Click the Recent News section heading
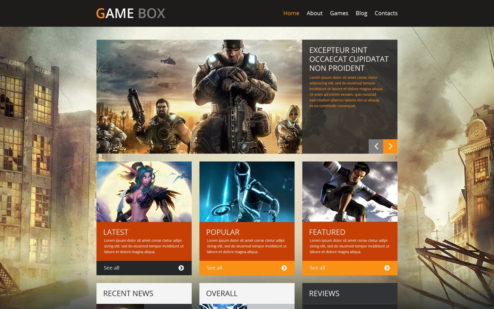494x309 pixels. click(128, 294)
